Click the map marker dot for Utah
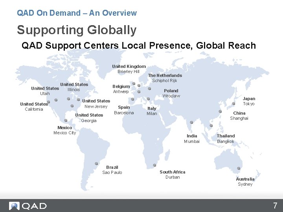The height and width of the screenshot is (212, 283). [56, 100]
